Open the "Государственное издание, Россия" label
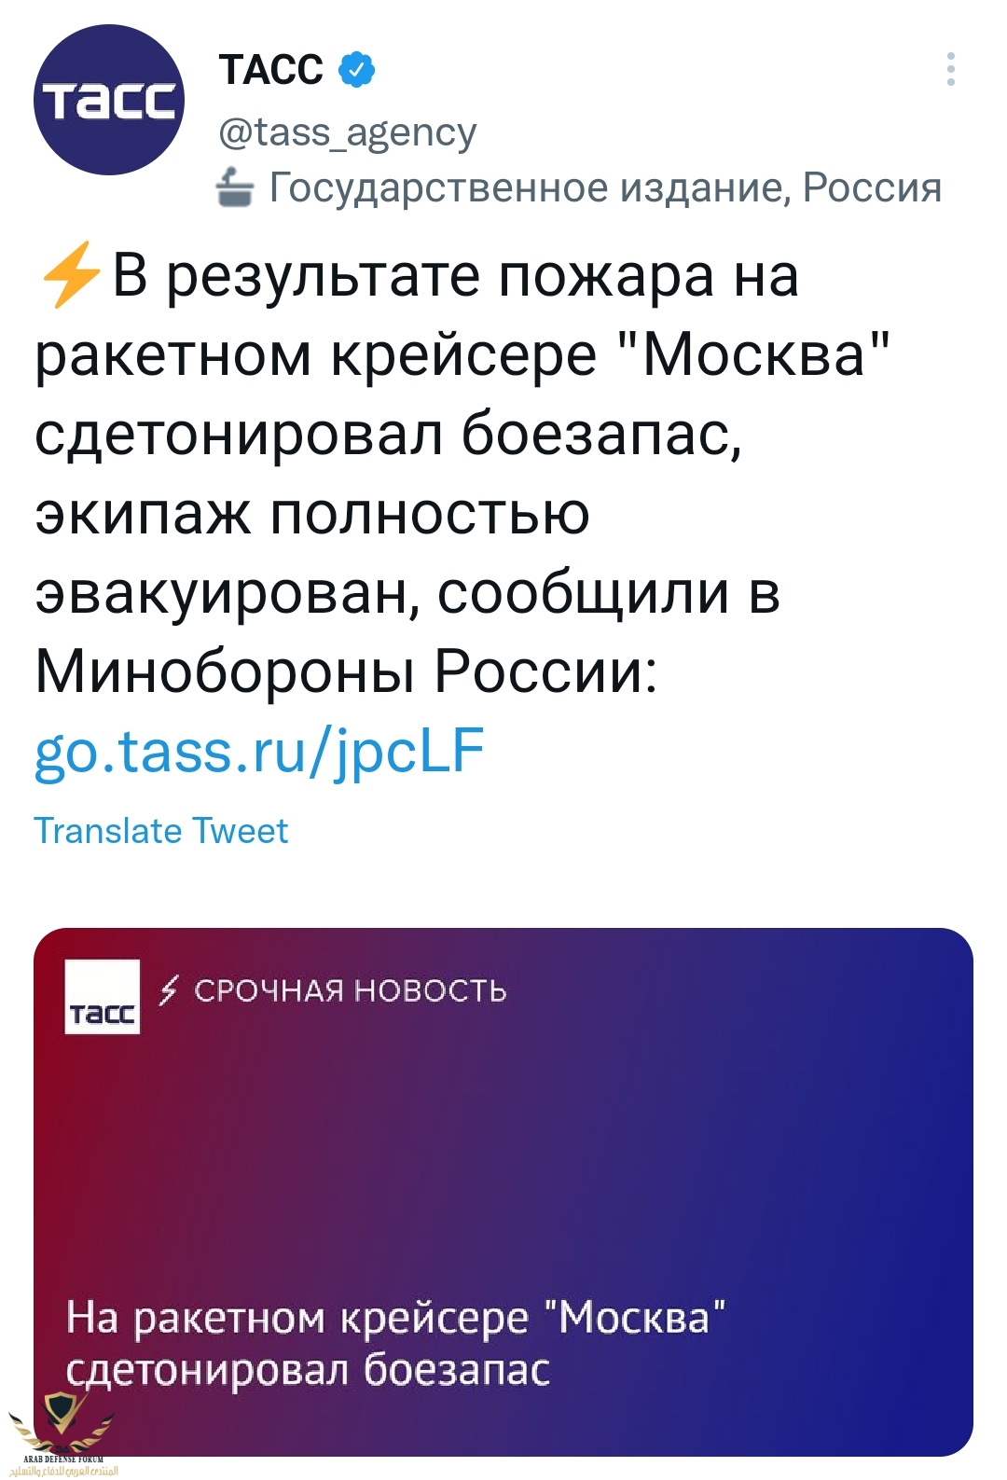The height and width of the screenshot is (1480, 1007). (605, 187)
